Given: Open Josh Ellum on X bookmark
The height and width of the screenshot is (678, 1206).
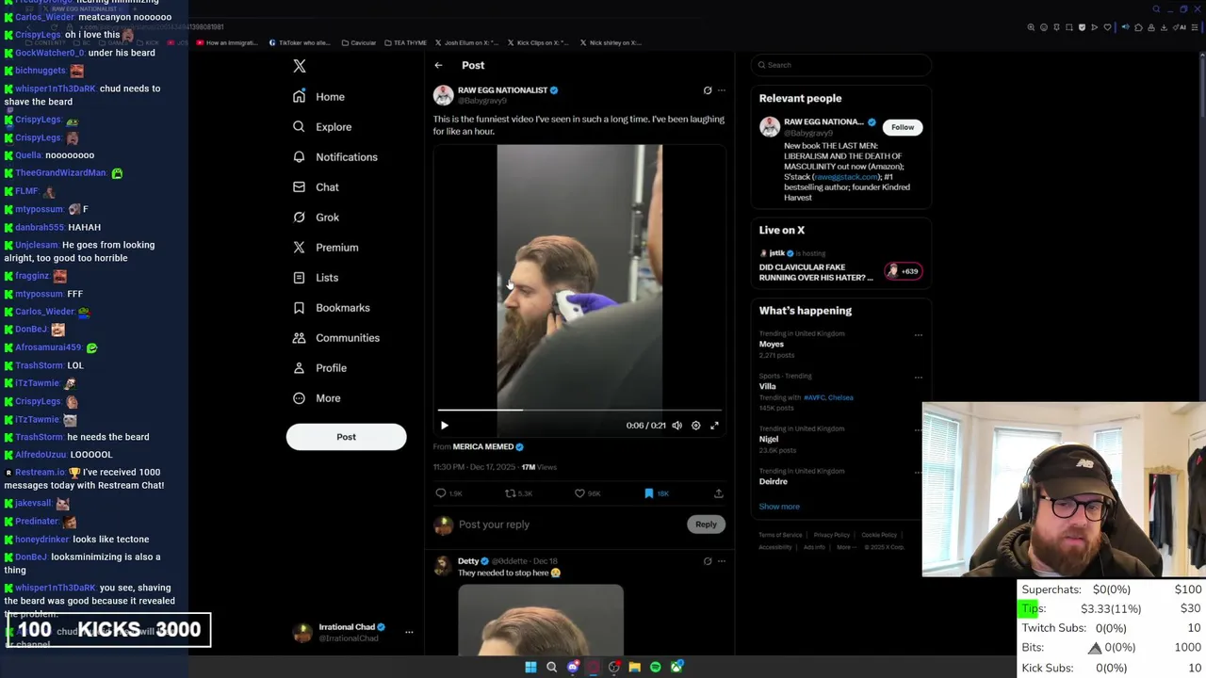Looking at the screenshot, I should pos(465,42).
